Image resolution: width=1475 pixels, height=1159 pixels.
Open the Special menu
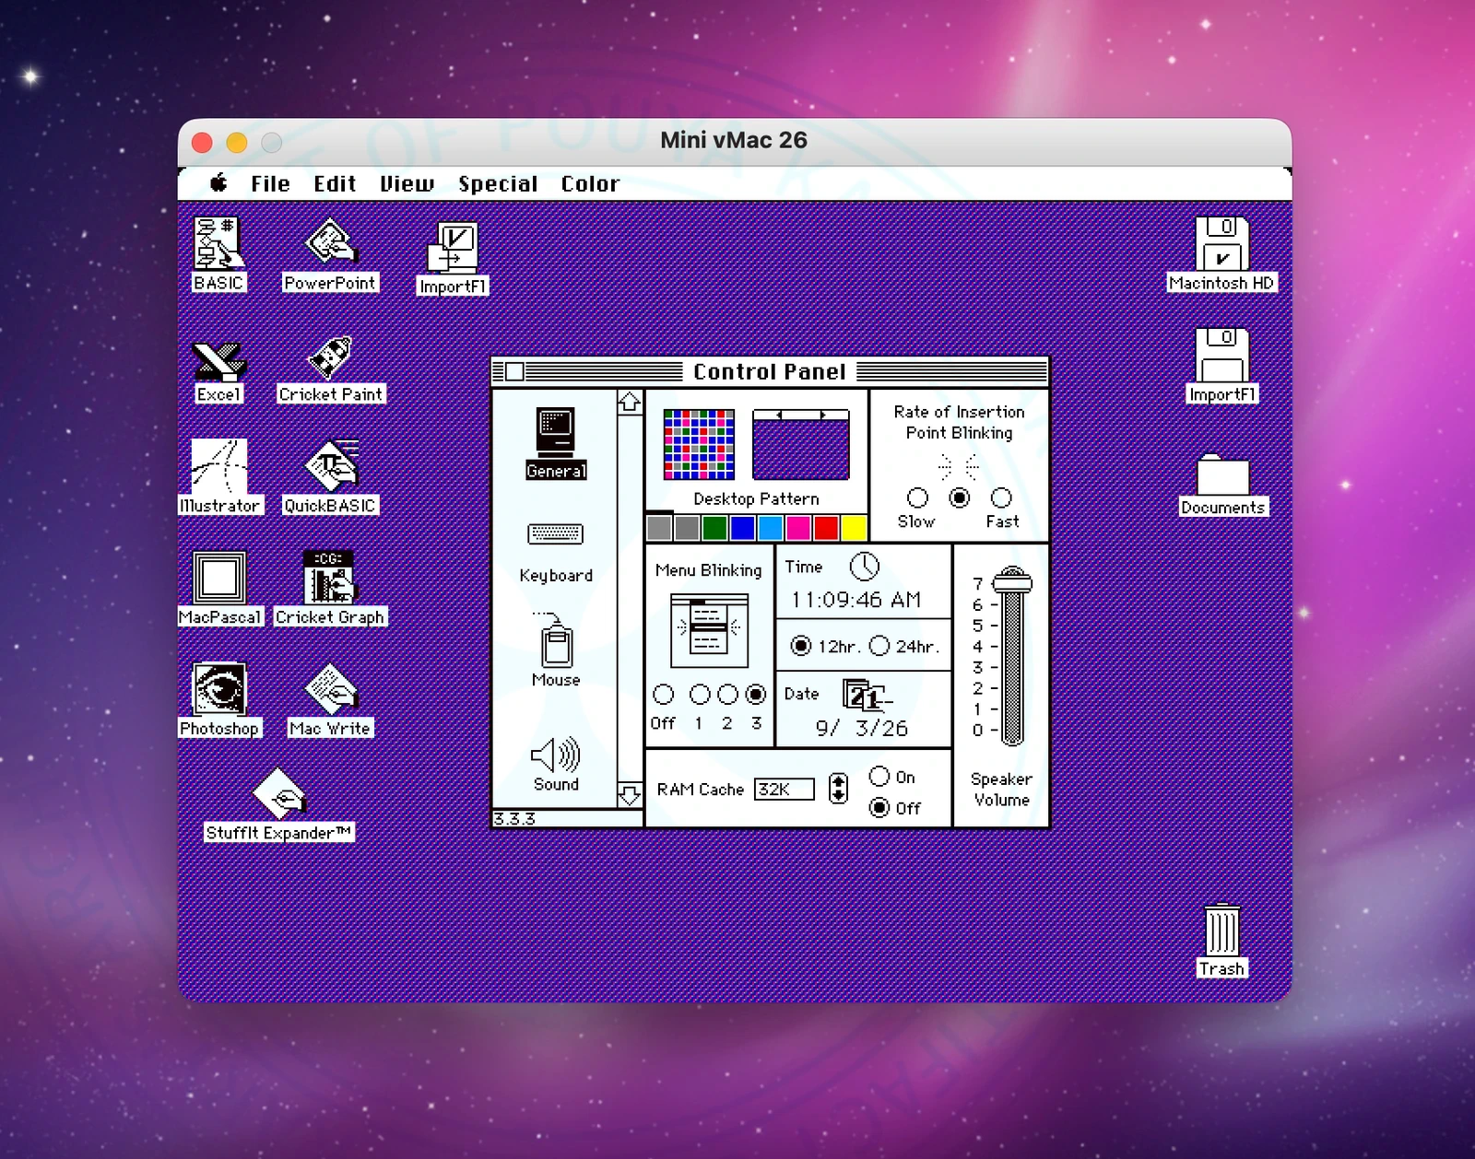(498, 183)
